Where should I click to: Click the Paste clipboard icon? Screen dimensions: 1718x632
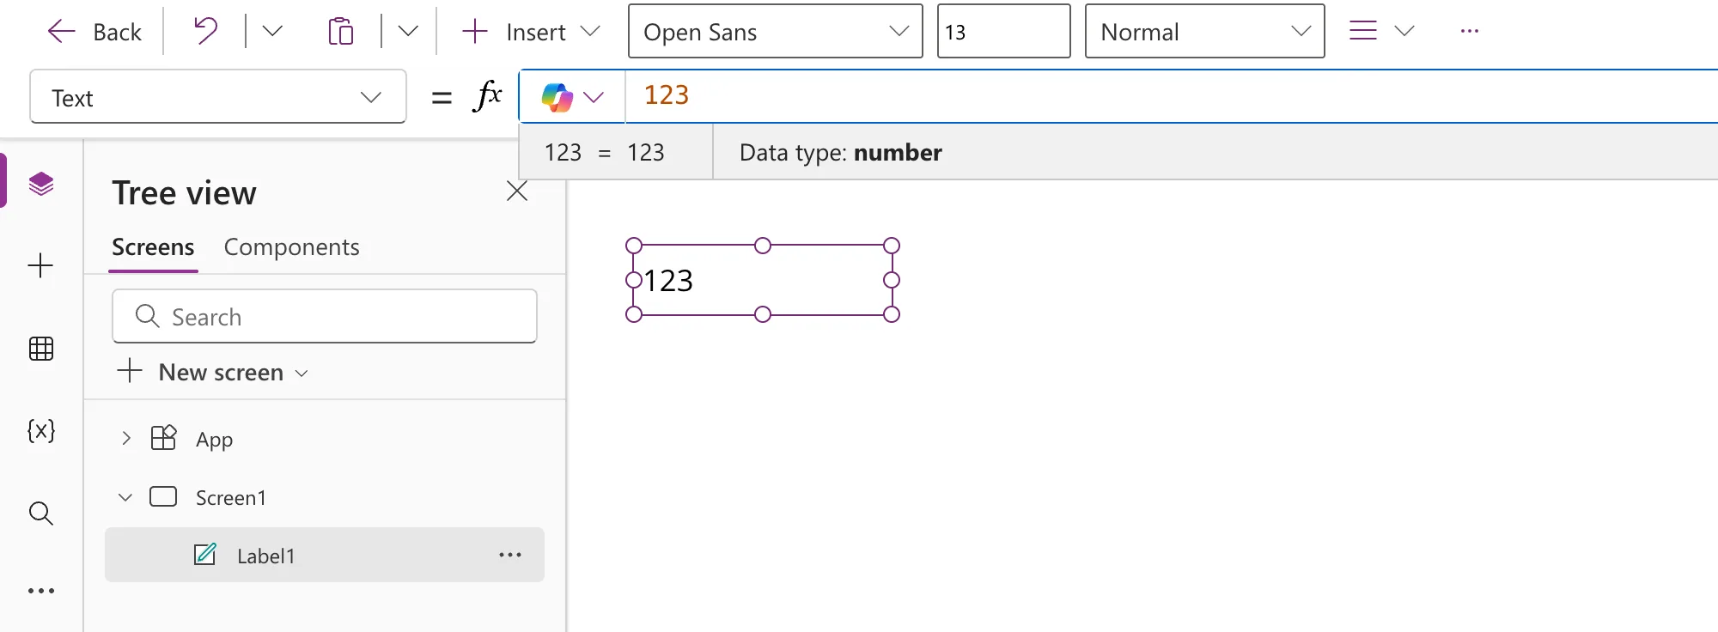click(341, 32)
